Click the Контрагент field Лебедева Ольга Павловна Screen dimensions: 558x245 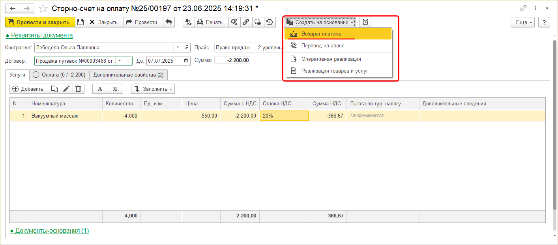point(104,47)
